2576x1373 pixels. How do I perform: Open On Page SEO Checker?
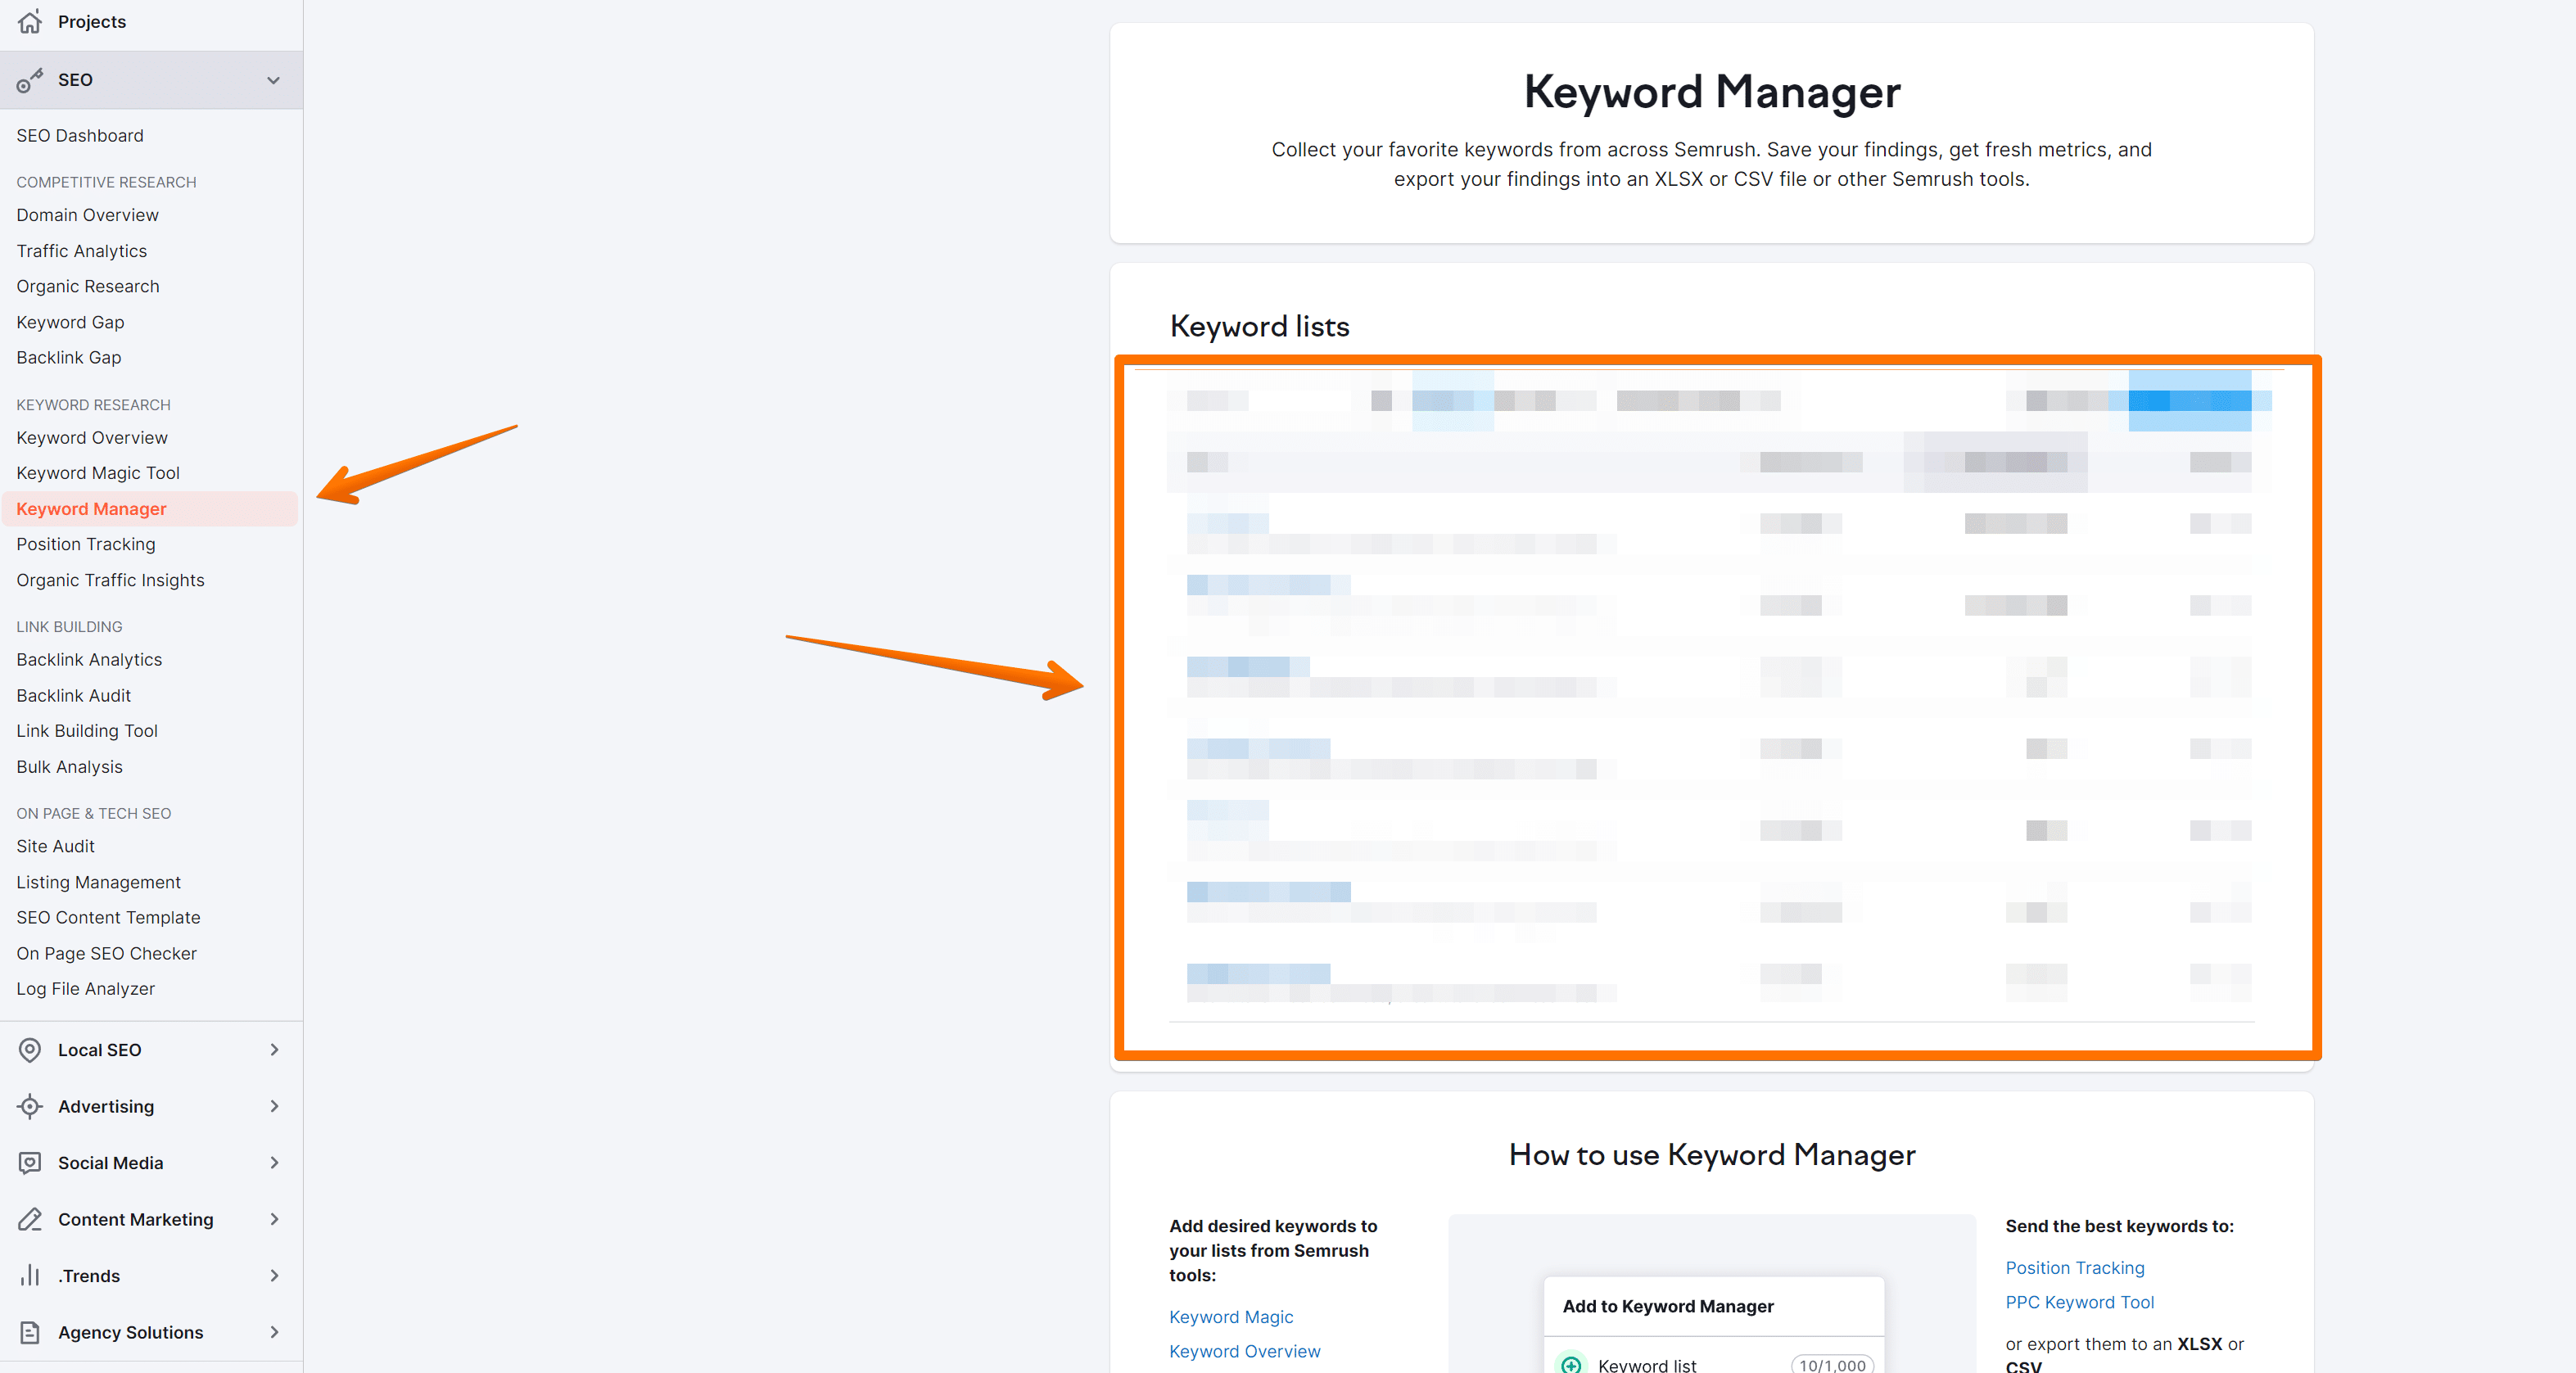tap(106, 954)
